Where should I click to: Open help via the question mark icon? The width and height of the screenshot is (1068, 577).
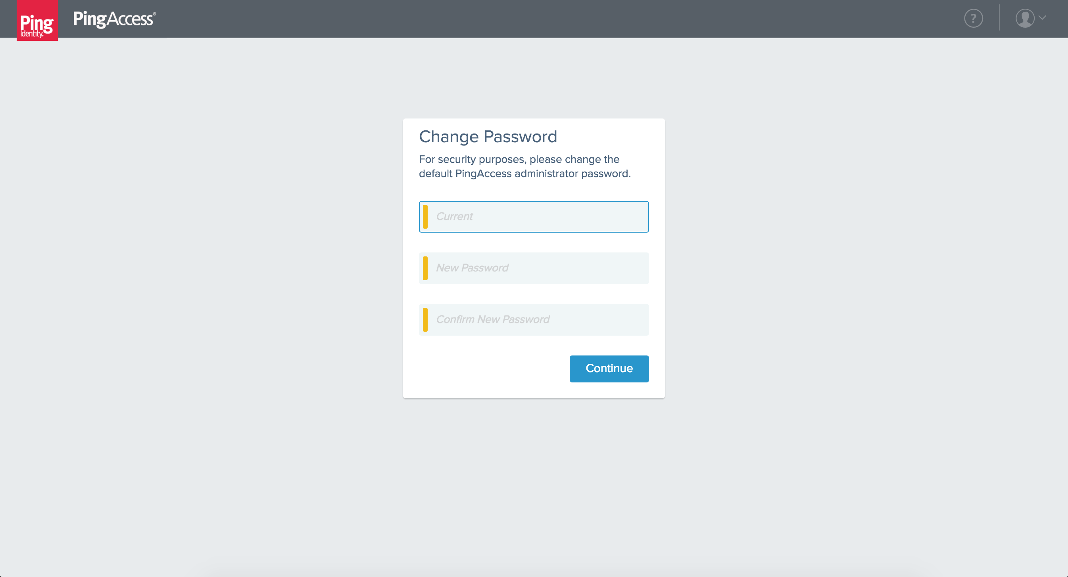[x=973, y=19]
